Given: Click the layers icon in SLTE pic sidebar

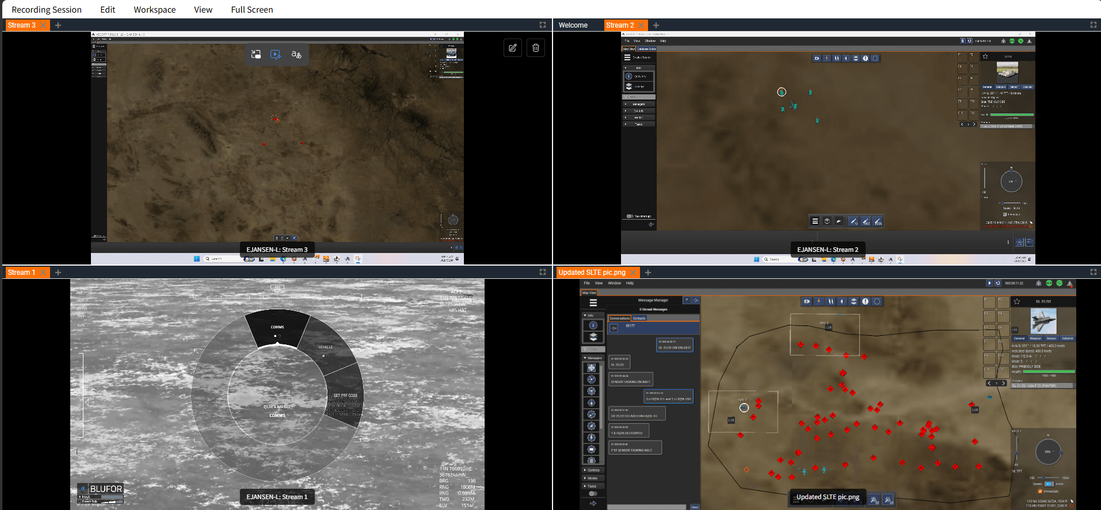Looking at the screenshot, I should (593, 337).
